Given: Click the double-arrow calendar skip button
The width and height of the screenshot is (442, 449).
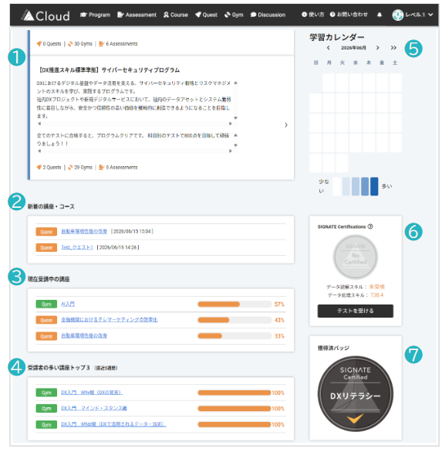Looking at the screenshot, I should (x=393, y=48).
